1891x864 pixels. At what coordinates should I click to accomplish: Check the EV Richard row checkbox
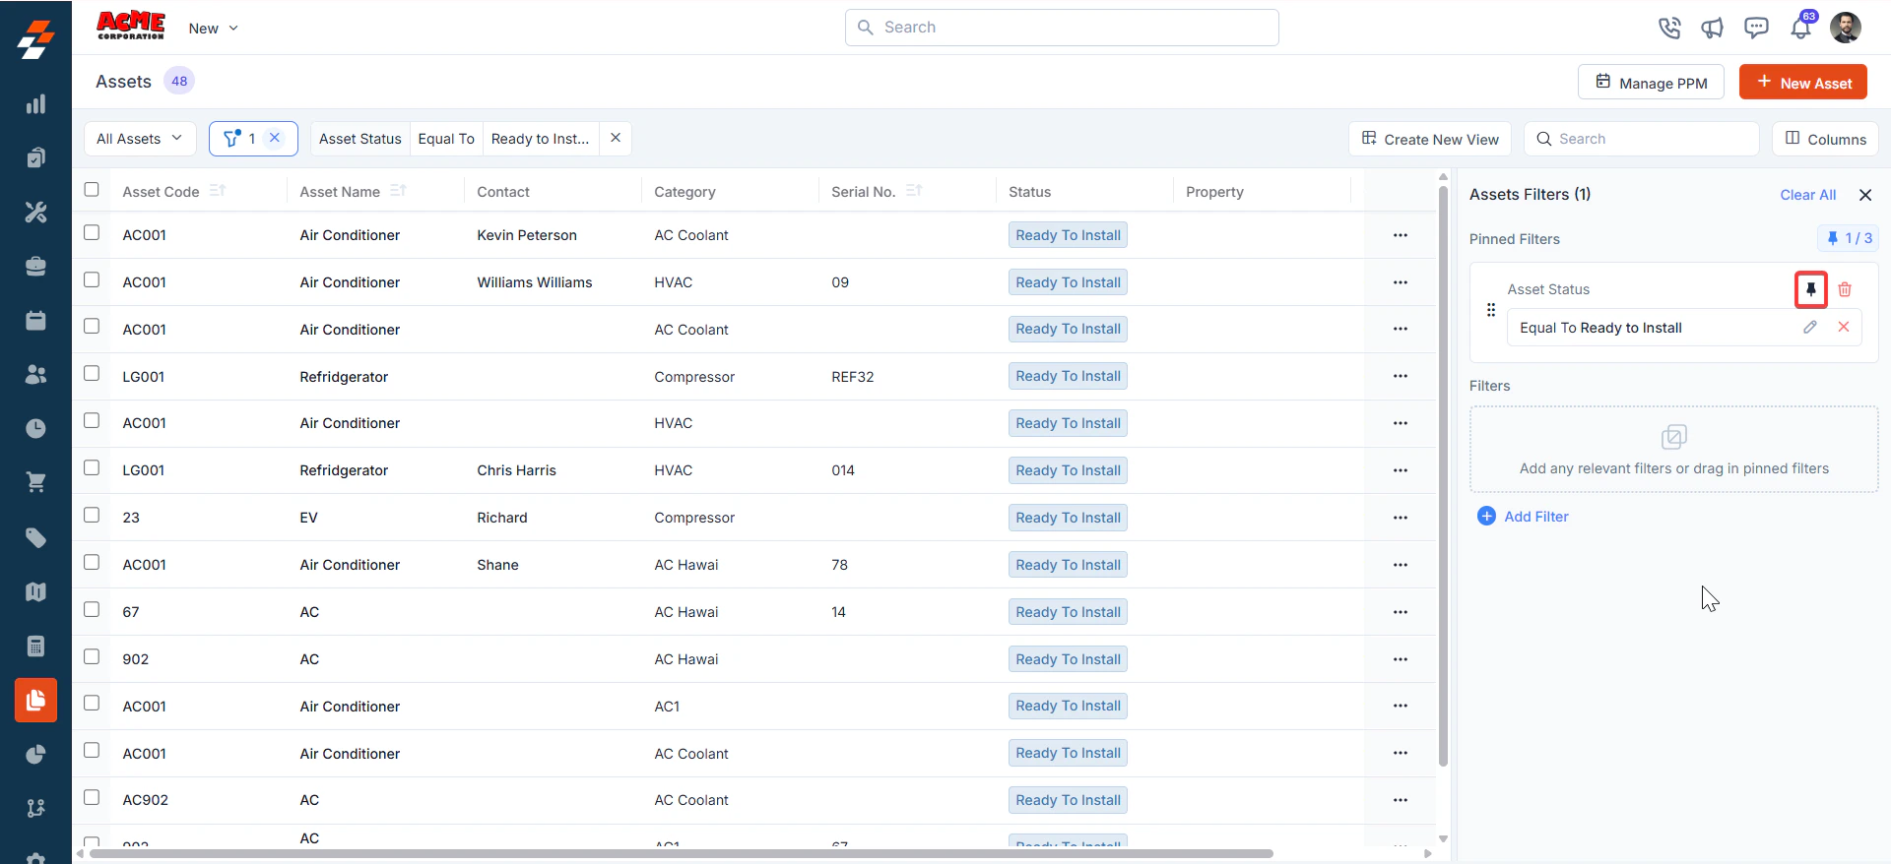coord(92,515)
